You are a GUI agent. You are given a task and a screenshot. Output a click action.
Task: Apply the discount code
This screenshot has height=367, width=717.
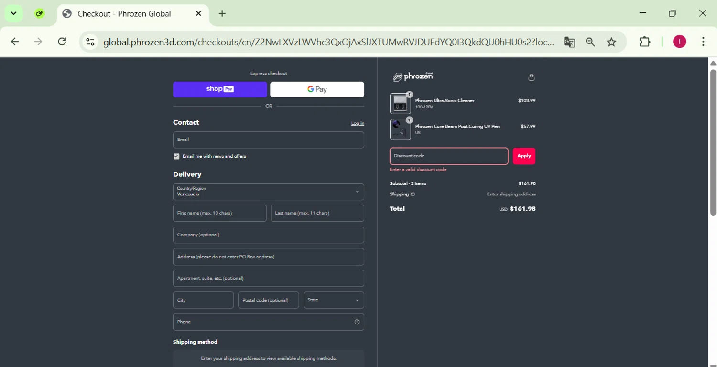tap(524, 156)
